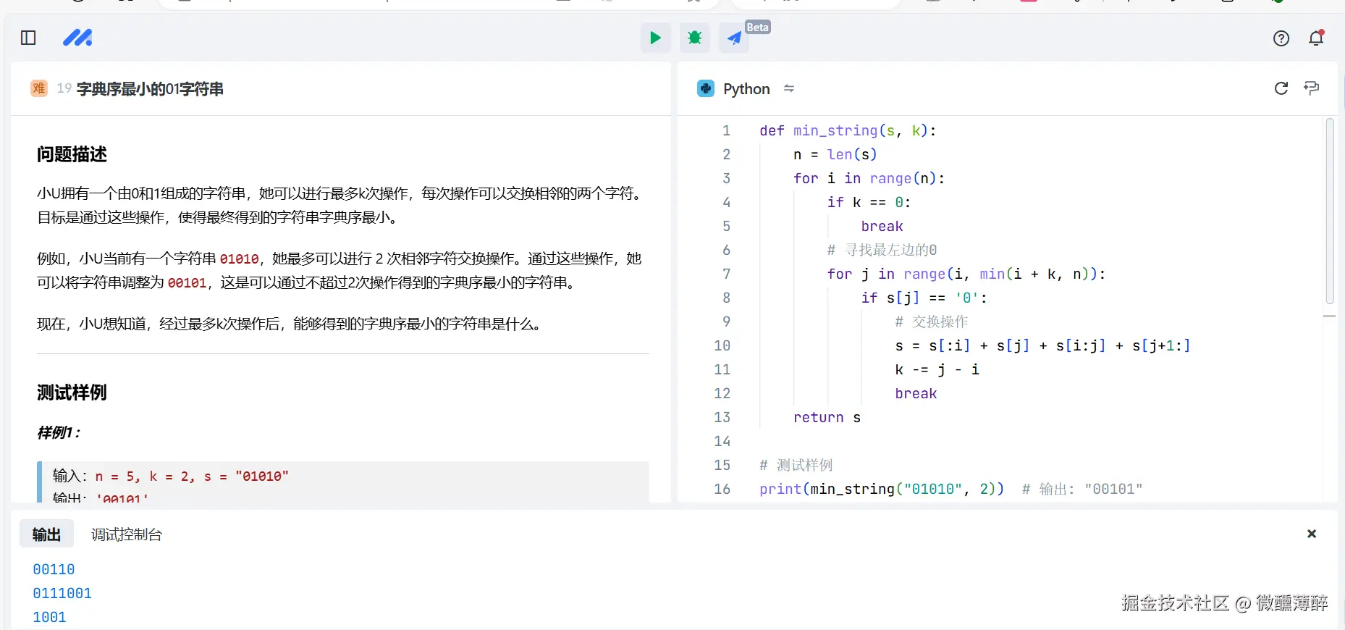Screen dimensions: 1345x630
Task: Click the problem title 字典序最小的01字符串
Action: click(150, 89)
